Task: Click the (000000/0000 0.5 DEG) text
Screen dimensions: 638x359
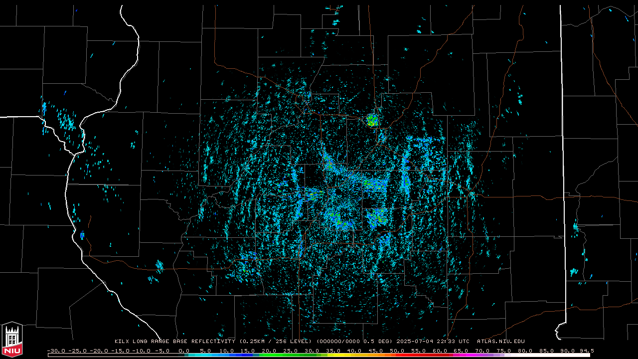Action: pos(355,342)
